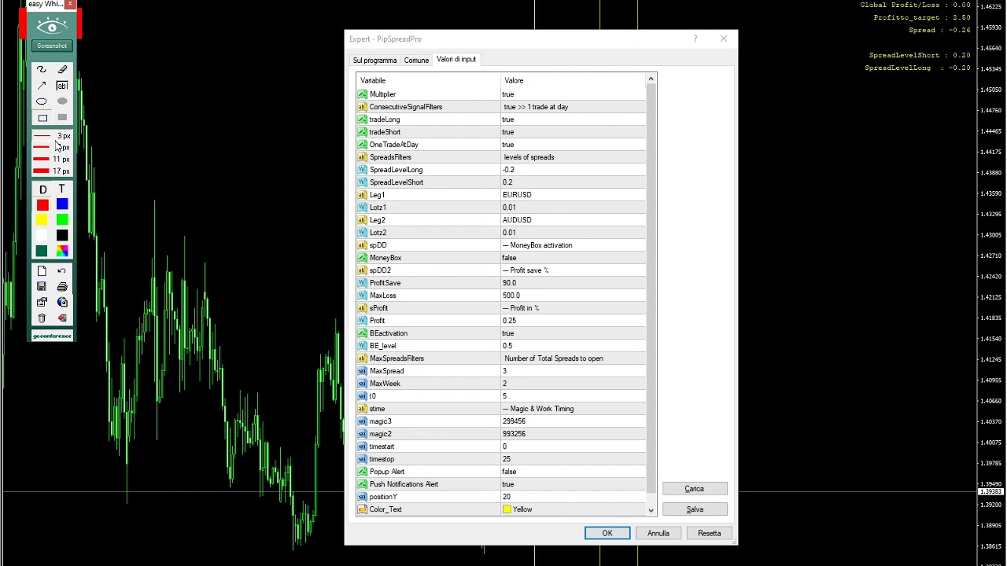1007x566 pixels.
Task: Select the Valori di input tab
Action: coord(456,60)
